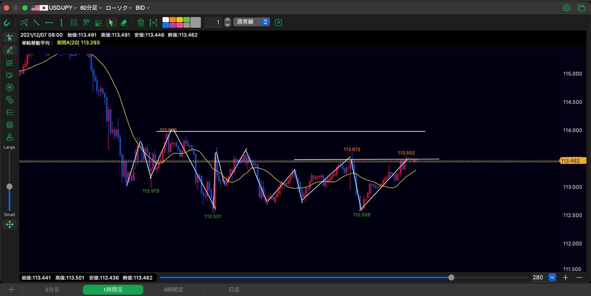Select the vertical line drawing tool
591x296 pixels.
pos(61,22)
